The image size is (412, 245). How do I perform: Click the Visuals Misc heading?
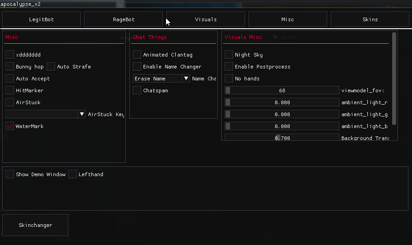pos(243,37)
